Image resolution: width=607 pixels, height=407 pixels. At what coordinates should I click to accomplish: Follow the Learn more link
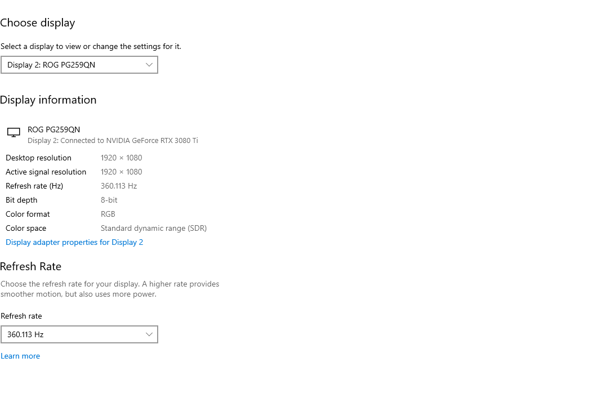pyautogui.click(x=20, y=356)
